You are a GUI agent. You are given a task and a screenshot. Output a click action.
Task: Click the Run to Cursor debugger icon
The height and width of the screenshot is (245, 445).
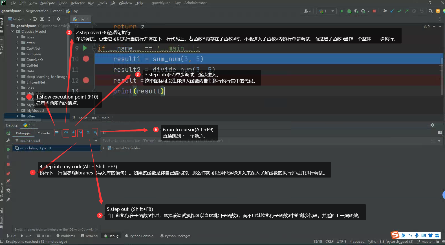tap(95, 133)
